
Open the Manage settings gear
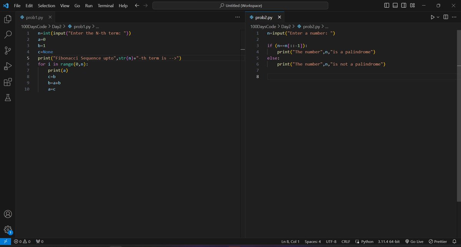[8, 229]
